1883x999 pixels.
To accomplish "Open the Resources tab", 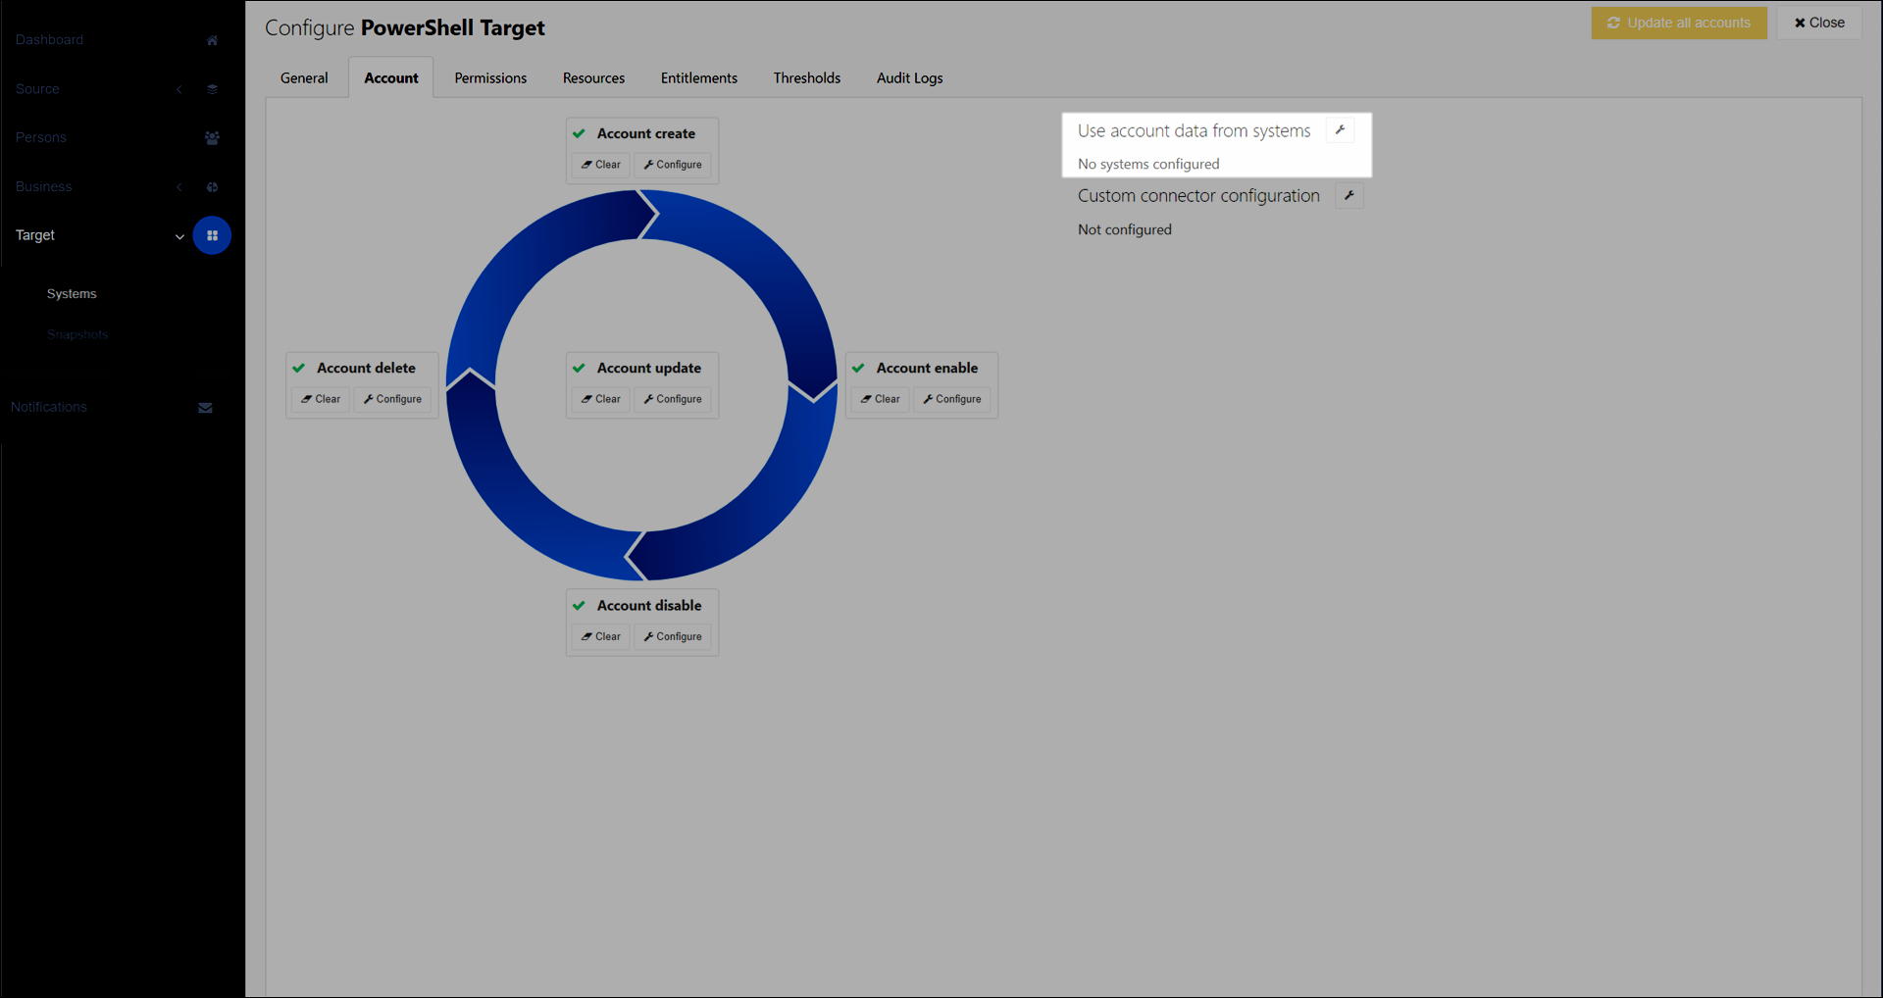I will pyautogui.click(x=593, y=78).
